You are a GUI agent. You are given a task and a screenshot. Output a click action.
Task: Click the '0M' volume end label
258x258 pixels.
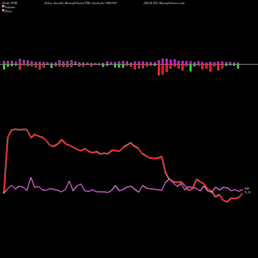pos(247,189)
